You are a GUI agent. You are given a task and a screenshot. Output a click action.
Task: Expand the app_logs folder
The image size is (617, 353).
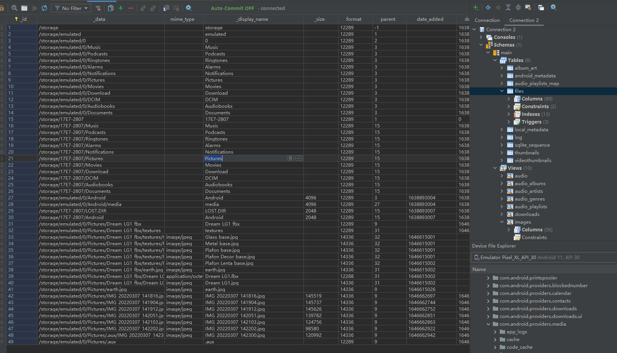(x=495, y=332)
